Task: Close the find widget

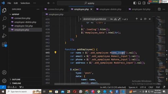Action: pos(150,19)
